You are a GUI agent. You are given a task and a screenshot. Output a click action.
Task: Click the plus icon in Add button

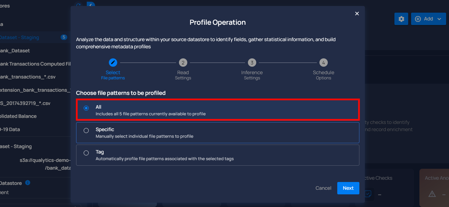pos(418,19)
